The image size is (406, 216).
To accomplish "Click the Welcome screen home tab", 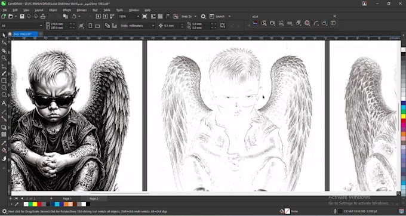I will (x=10, y=34).
